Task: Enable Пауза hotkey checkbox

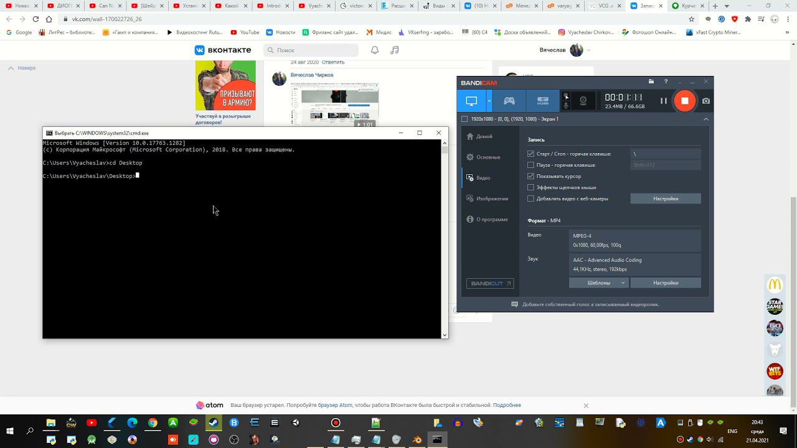Action: tap(531, 165)
